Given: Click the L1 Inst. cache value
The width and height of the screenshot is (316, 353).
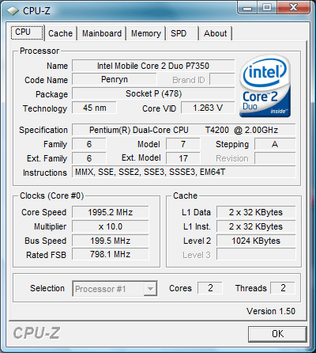Looking at the screenshot, I should click(256, 226).
